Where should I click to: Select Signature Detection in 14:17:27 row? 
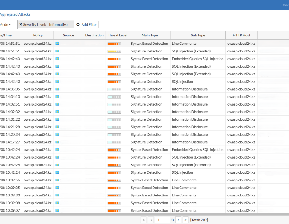click(146, 142)
